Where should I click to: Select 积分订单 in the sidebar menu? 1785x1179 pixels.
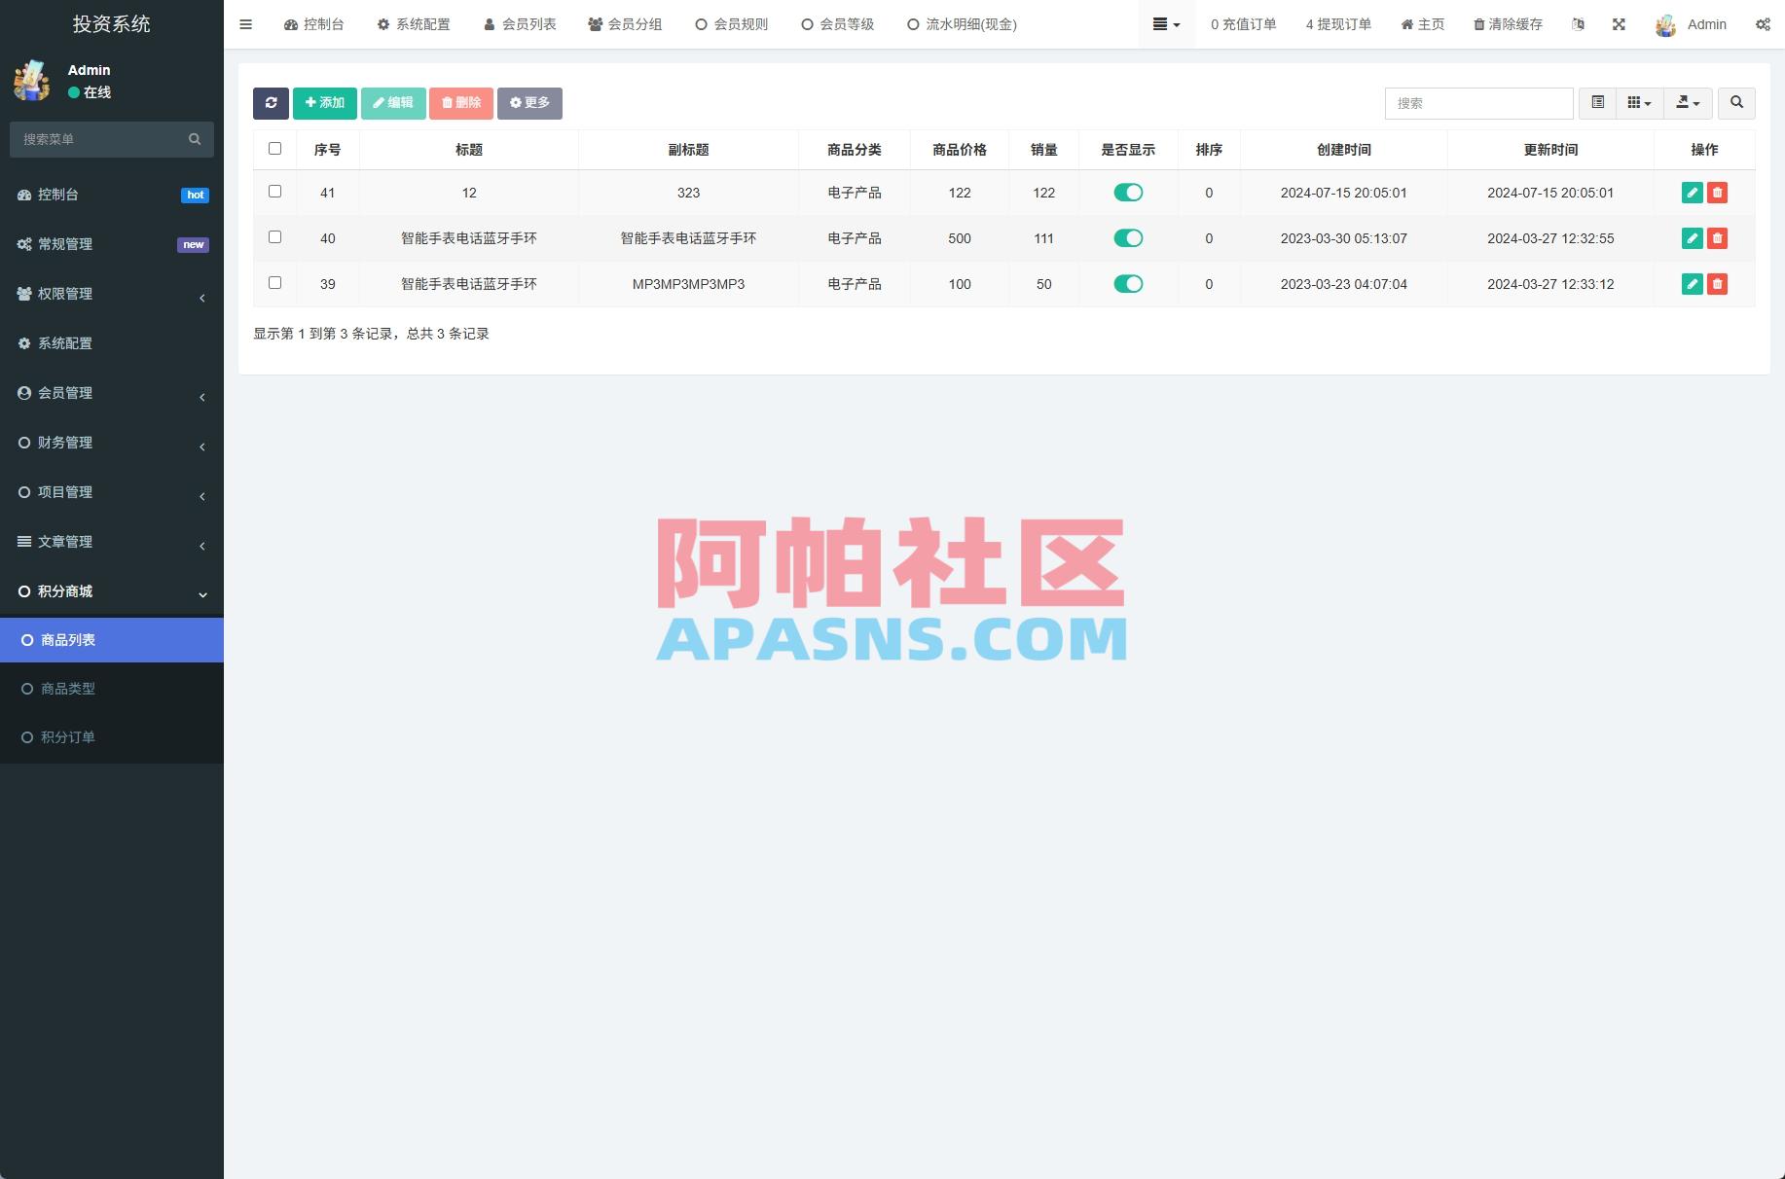tap(68, 736)
